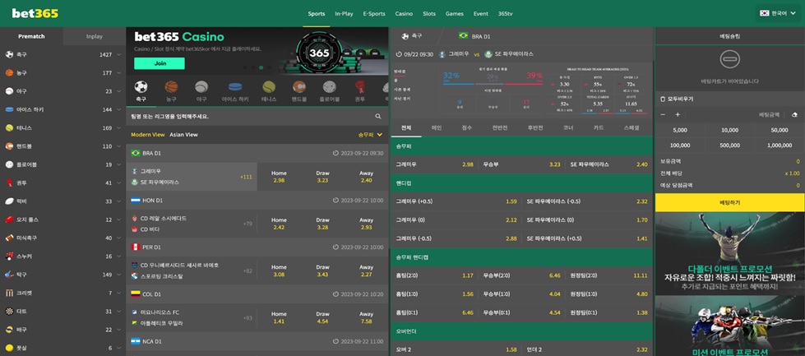Toggle to the Inplay list

95,36
